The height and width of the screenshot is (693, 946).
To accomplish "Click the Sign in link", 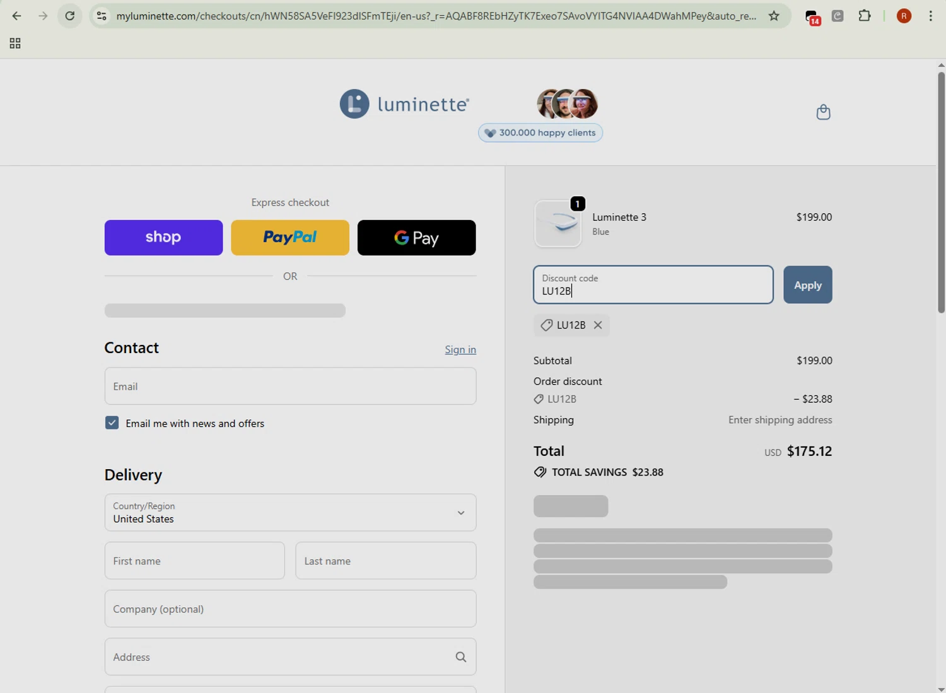I will (x=460, y=349).
